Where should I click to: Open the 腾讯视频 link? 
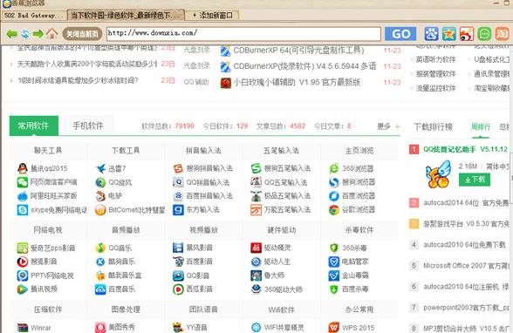coord(44,289)
